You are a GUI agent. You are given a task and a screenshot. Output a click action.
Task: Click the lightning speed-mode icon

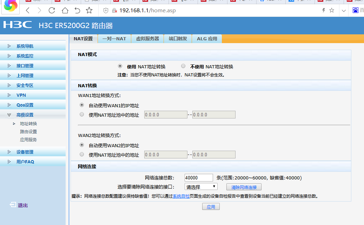tap(323, 10)
